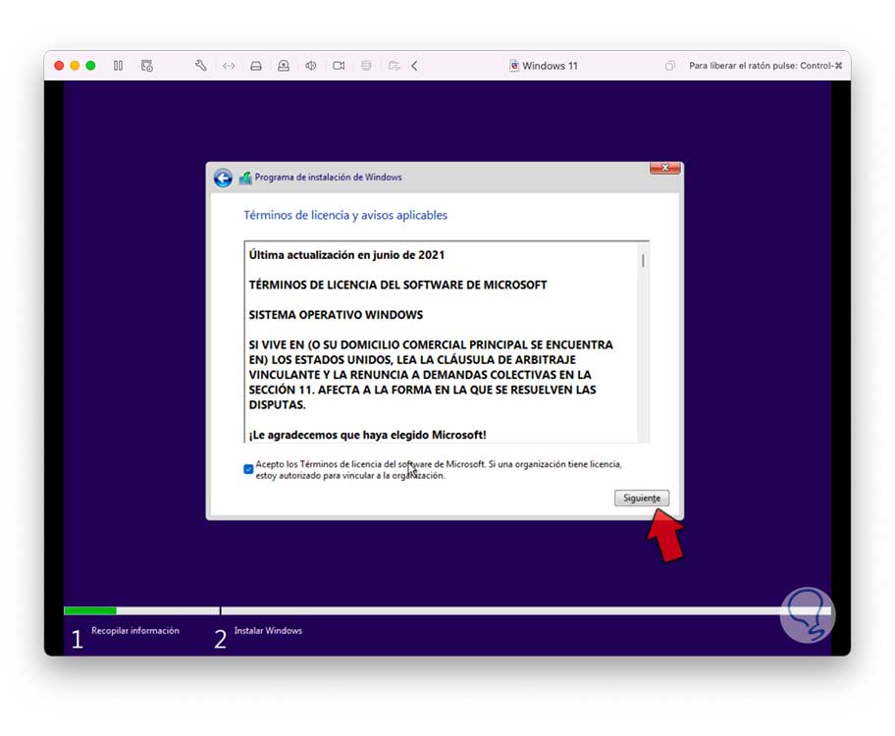The height and width of the screenshot is (736, 895).
Task: Pause the Windows 11 virtual machine
Action: (118, 66)
